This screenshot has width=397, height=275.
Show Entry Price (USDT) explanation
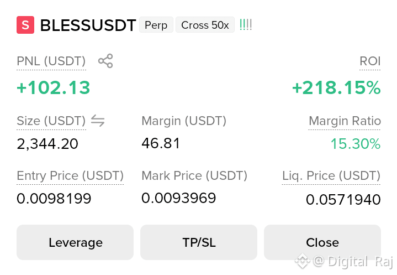[70, 176]
